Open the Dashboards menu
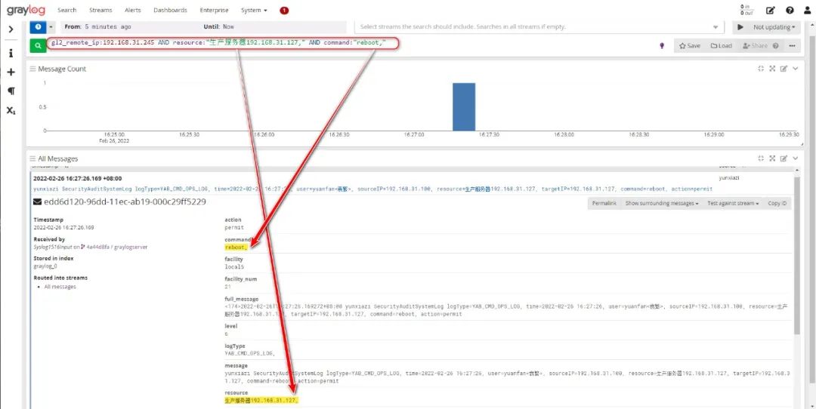 coord(170,10)
